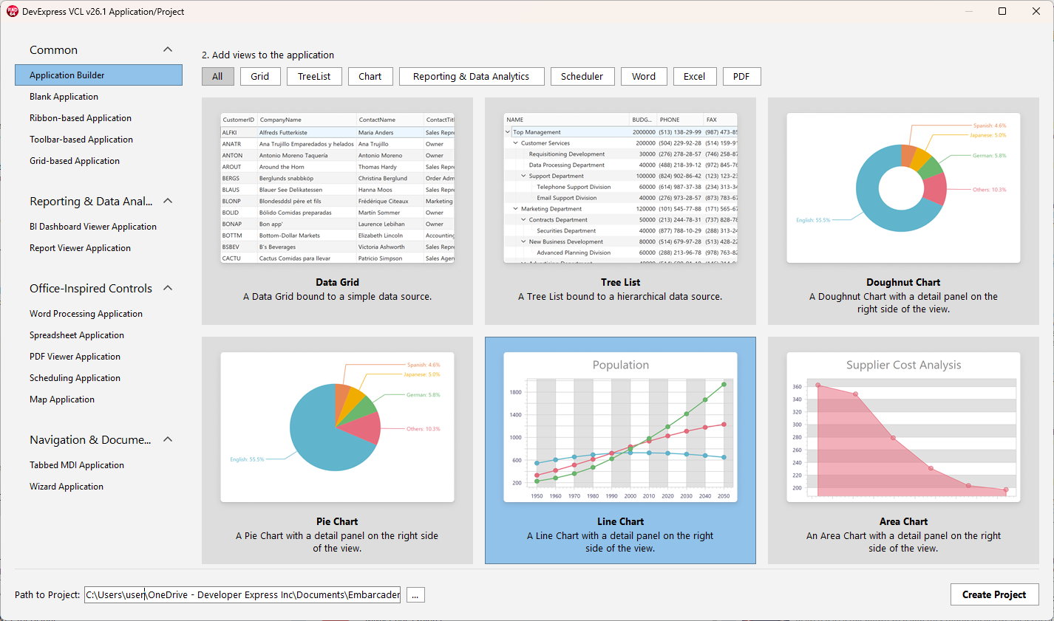Click the Line Chart title text
The width and height of the screenshot is (1054, 621).
click(x=620, y=521)
